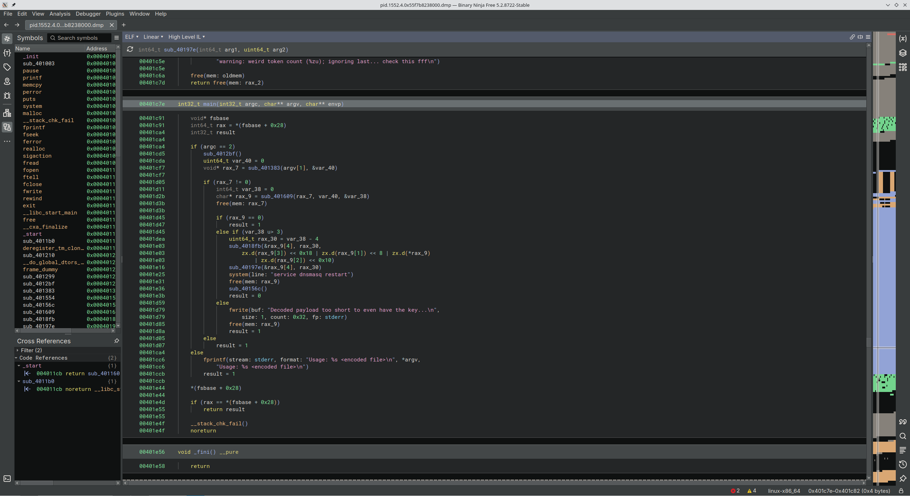Open the stack layers panel icon
The width and height of the screenshot is (910, 496).
click(903, 53)
